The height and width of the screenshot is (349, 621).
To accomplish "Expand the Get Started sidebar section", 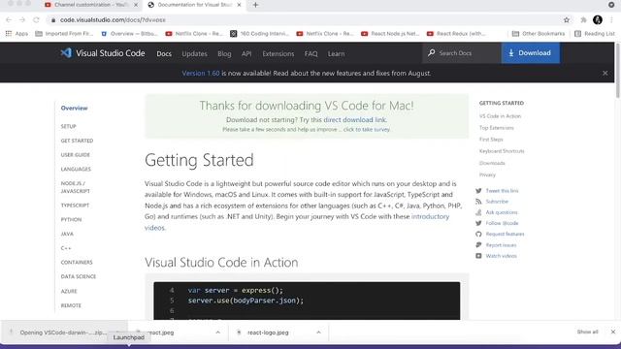I will coord(77,141).
